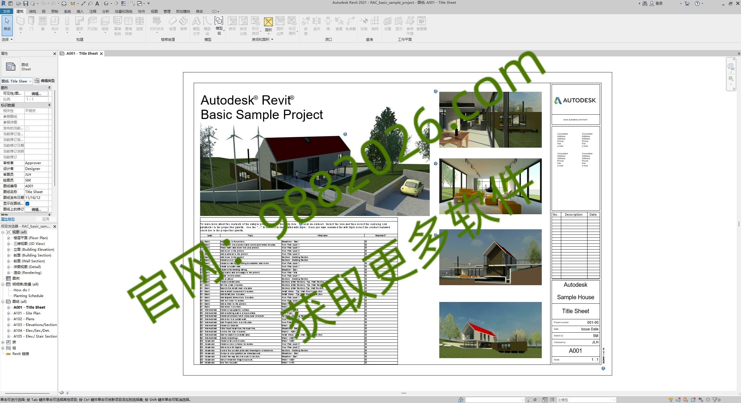The height and width of the screenshot is (403, 741).
Task: Click 编辑... button for 图纸上的修订
Action: pyautogui.click(x=36, y=209)
